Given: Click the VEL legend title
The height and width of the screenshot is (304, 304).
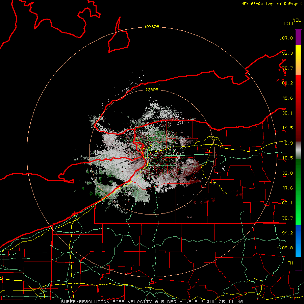Looking at the screenshot, I should (x=297, y=20).
